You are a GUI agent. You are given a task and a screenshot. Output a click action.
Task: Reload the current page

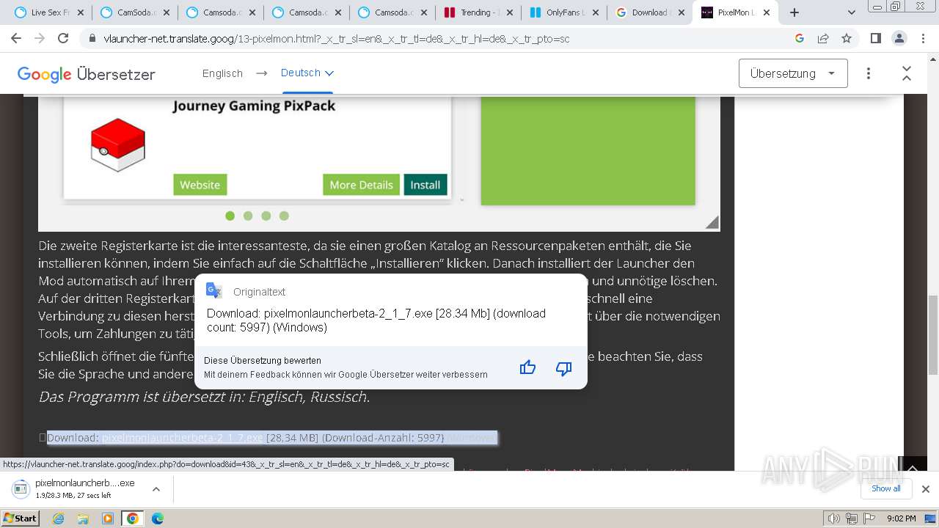(x=63, y=38)
